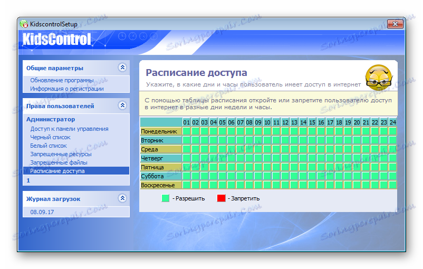This screenshot has height=269, width=423.
Task: Toggle Четверг hour 20 cell
Action: [357, 158]
